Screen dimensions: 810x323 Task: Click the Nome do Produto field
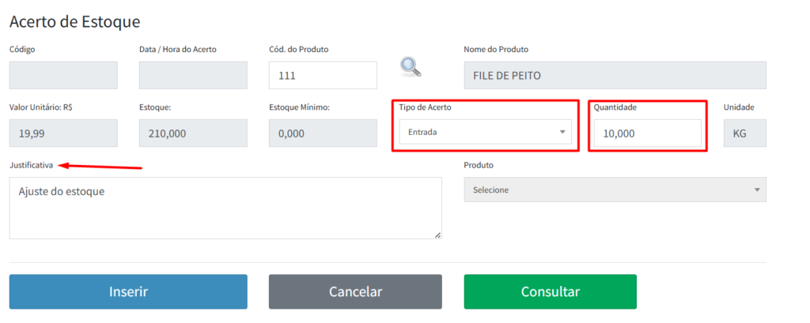tap(615, 76)
